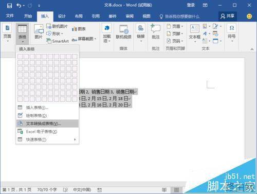
Task: Open Customize Quick Access Toolbar dropdown
Action: click(39, 6)
